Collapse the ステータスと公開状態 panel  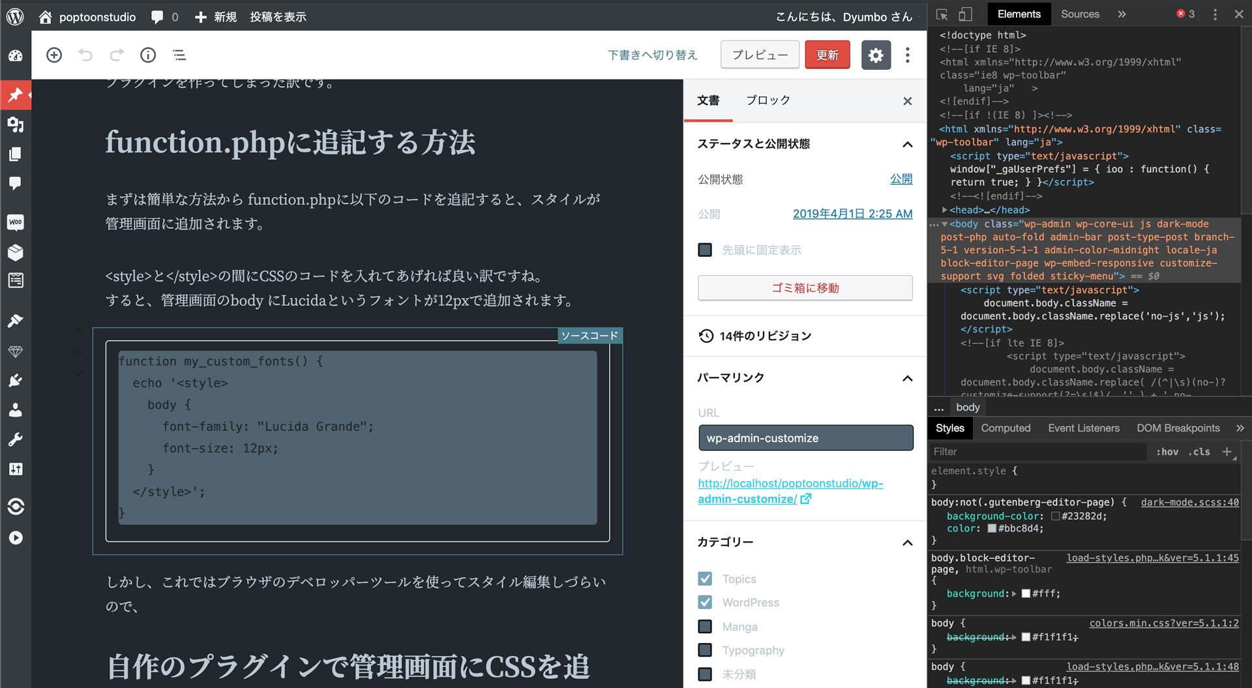coord(907,144)
